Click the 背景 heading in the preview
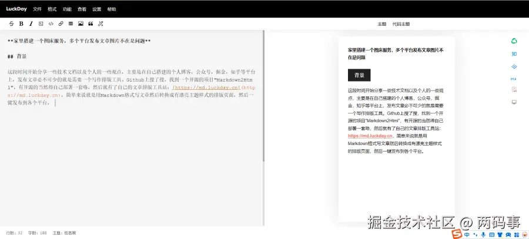 359,75
